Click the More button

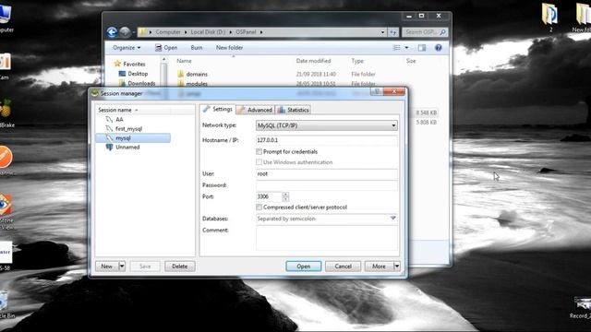click(379, 267)
